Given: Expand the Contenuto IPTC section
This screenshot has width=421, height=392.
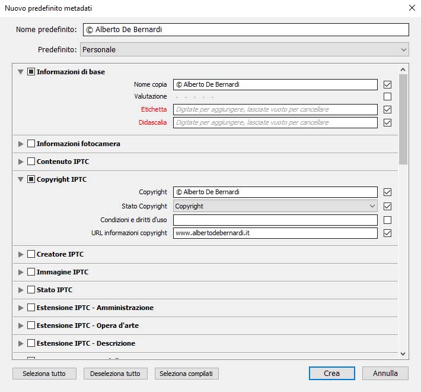Looking at the screenshot, I should [21, 162].
